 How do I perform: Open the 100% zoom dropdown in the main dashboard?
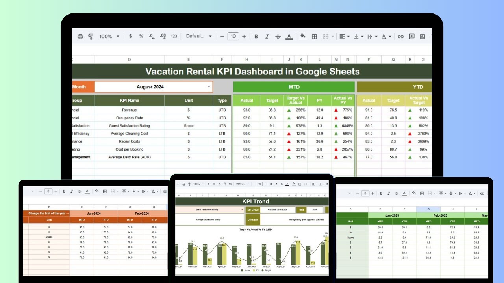click(x=109, y=36)
